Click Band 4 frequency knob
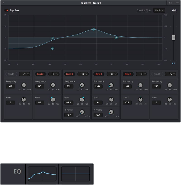 click(111, 85)
